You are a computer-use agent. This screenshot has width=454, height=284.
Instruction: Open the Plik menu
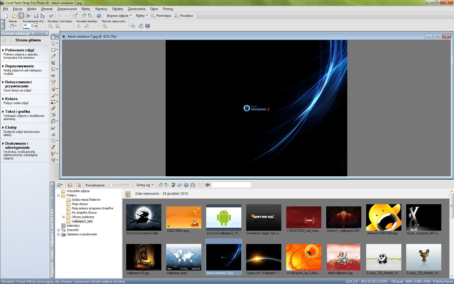pos(6,9)
